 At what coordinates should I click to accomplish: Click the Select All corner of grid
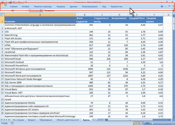coord(2,15)
